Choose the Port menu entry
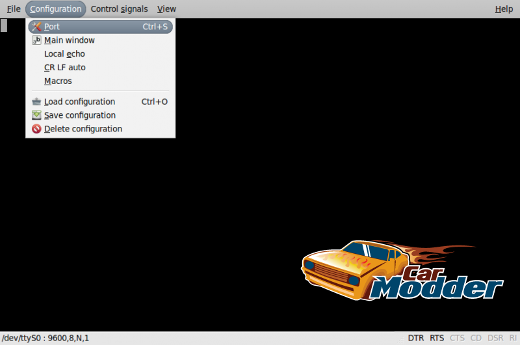520x345 pixels. point(101,27)
